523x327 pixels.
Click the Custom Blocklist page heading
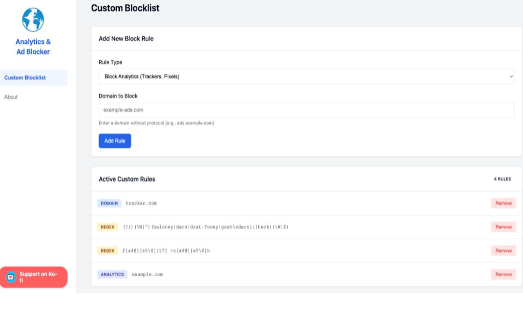tap(125, 8)
